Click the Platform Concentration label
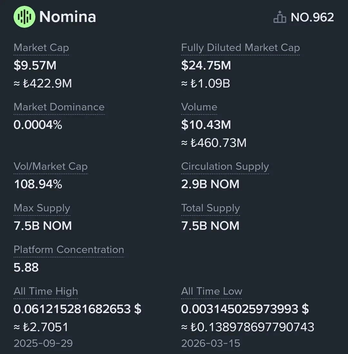Viewport: 348px width, 354px height. [69, 250]
